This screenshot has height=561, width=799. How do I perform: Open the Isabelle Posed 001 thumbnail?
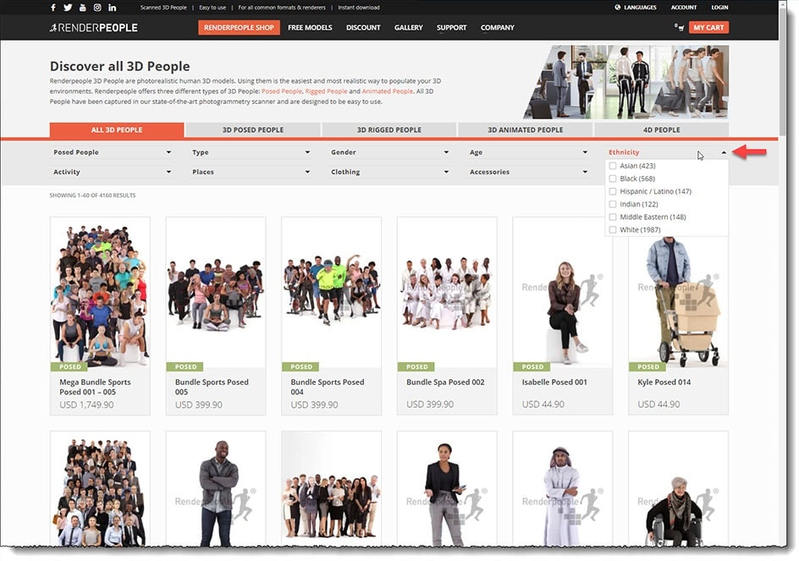(563, 293)
